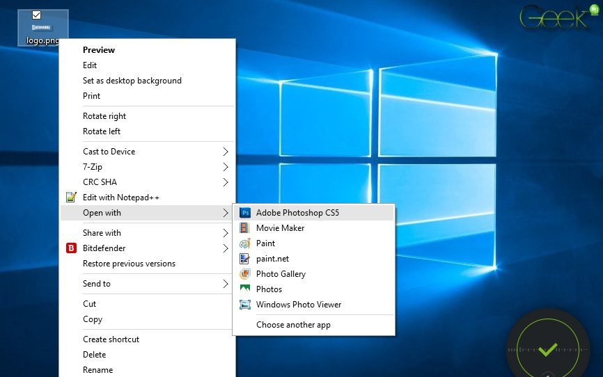Choose Cut from the context menu
This screenshot has width=603, height=377.
[x=89, y=304]
